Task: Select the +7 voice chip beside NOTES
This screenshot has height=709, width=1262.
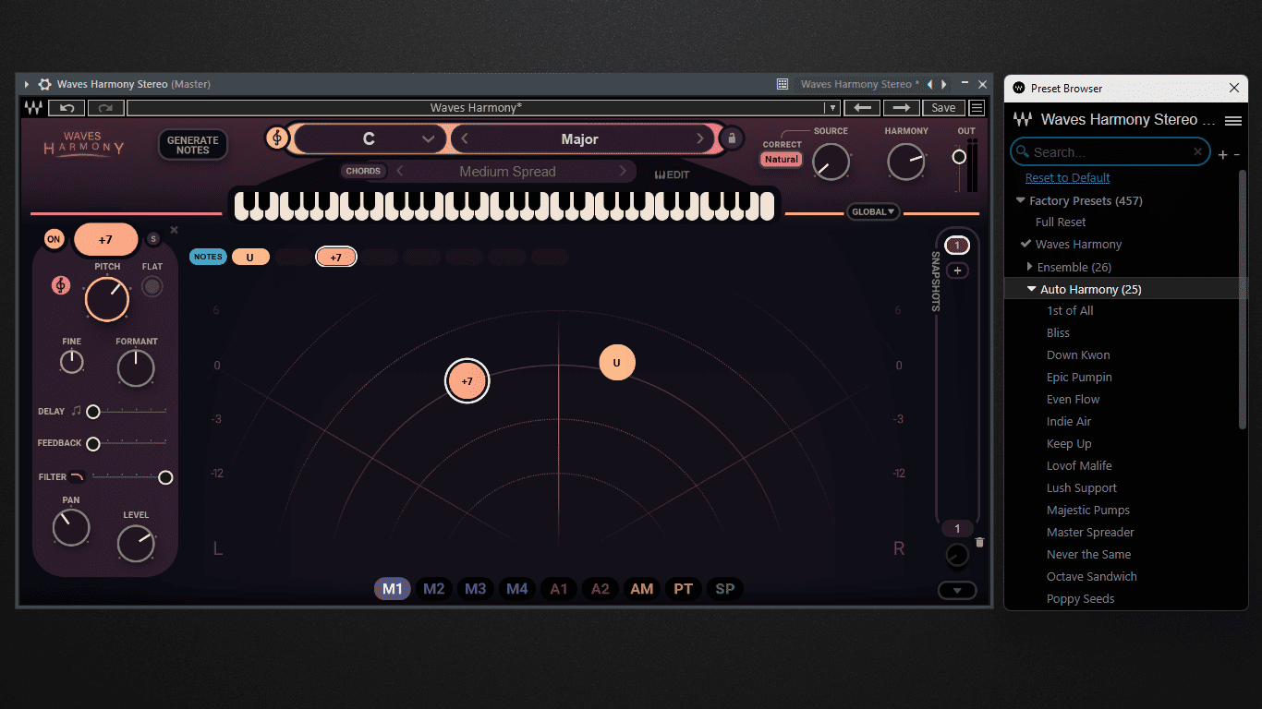Action: 336,257
